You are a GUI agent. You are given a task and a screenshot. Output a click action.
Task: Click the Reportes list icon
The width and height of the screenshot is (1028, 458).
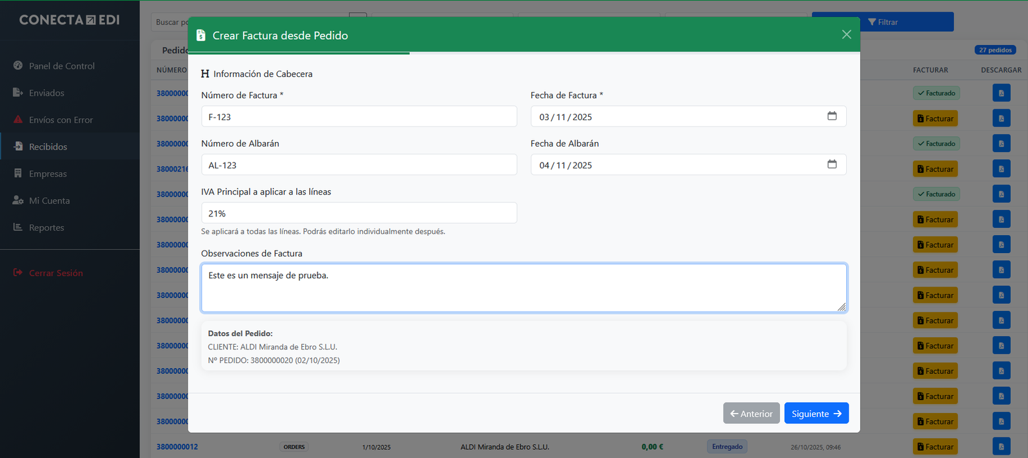pyautogui.click(x=18, y=227)
